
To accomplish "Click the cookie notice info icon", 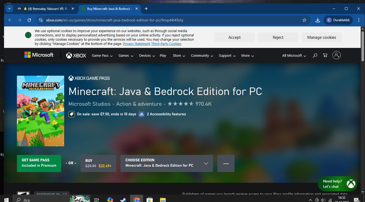I will (28, 35).
